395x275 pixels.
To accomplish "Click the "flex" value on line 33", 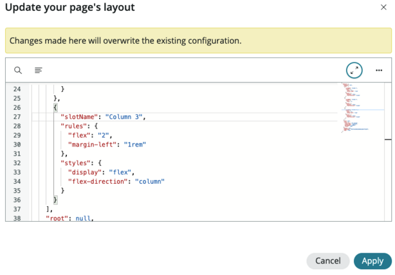I will tap(120, 172).
